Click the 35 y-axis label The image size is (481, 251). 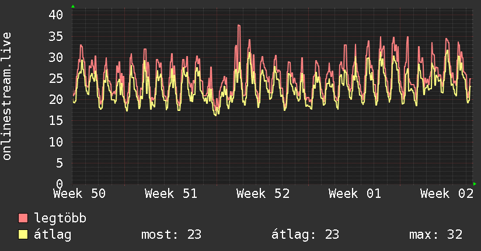click(56, 37)
